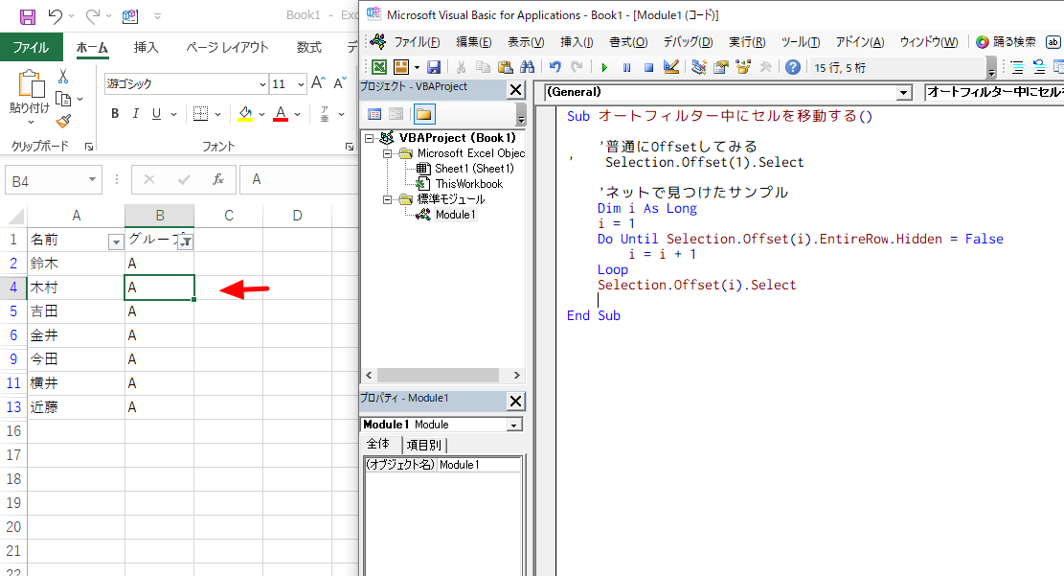This screenshot has height=576, width=1064.
Task: Close the プロジェクト - VBAProject pane
Action: tap(515, 90)
